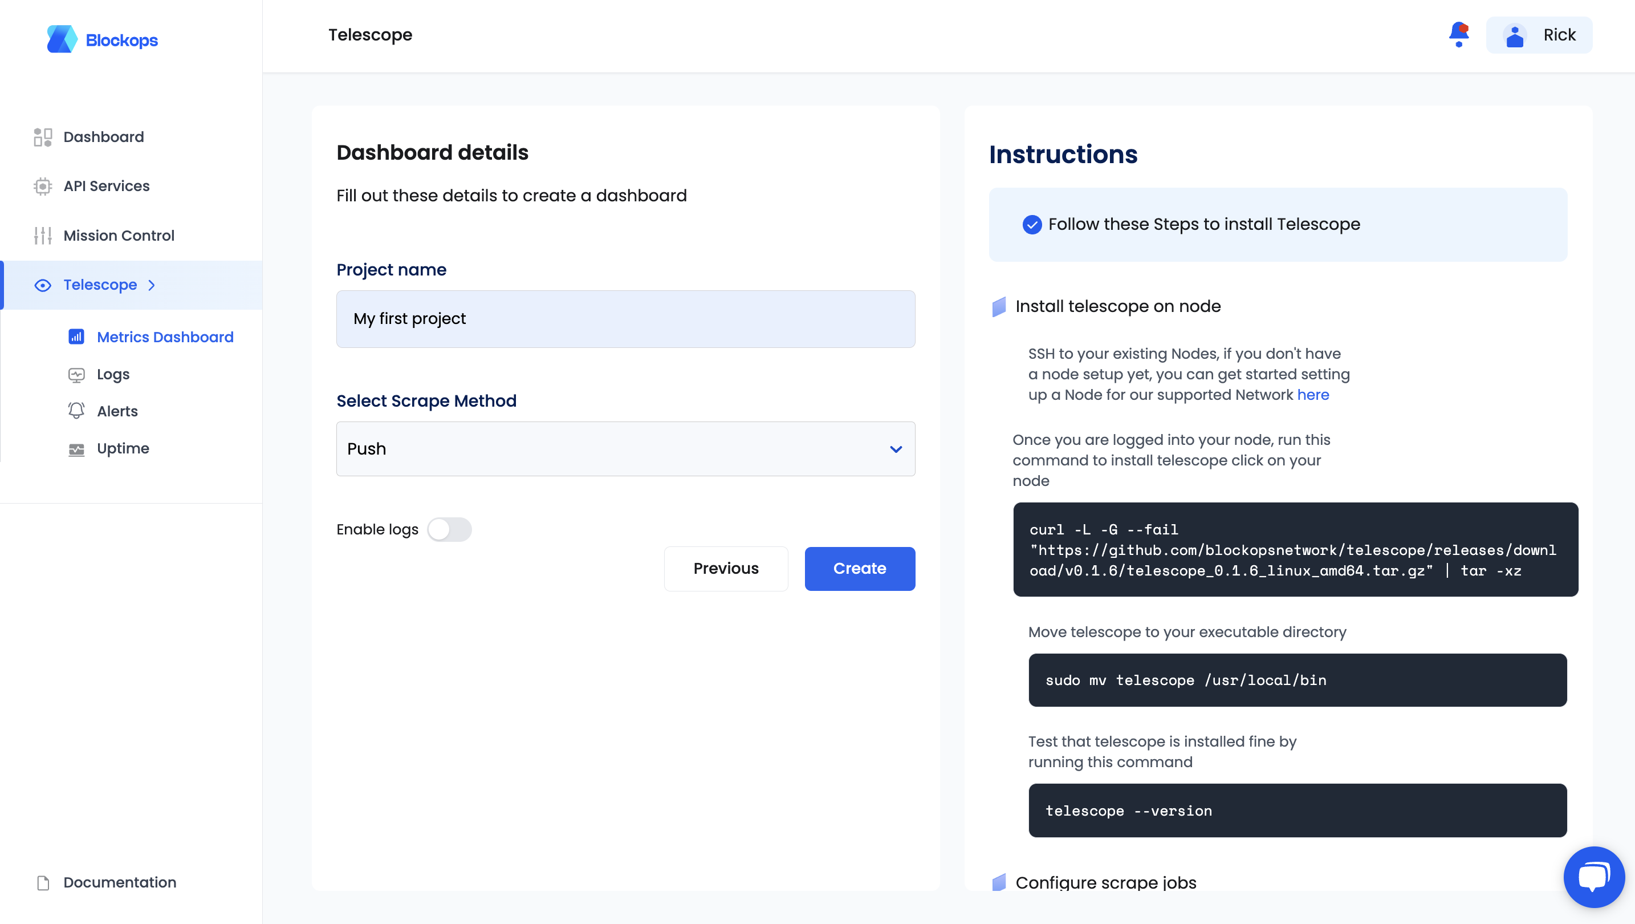Image resolution: width=1635 pixels, height=924 pixels.
Task: Click the 'Select Scrape Method' label
Action: pos(426,402)
